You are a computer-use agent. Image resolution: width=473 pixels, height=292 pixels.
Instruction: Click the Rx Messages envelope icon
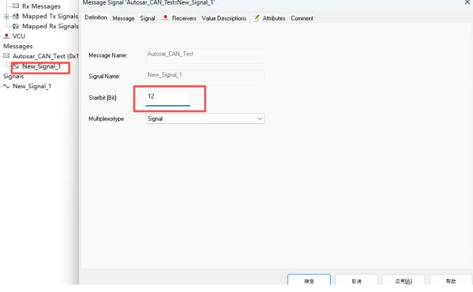[x=16, y=6]
